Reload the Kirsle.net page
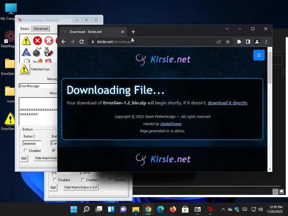Image resolution: width=288 pixels, height=216 pixels. [x=82, y=42]
